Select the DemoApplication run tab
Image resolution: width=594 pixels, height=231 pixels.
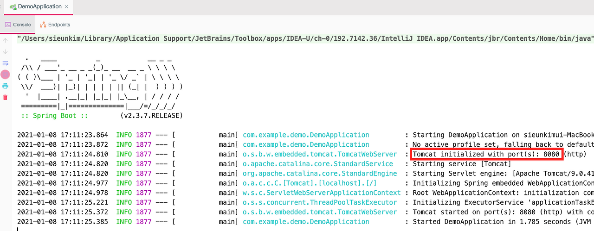tap(38, 7)
